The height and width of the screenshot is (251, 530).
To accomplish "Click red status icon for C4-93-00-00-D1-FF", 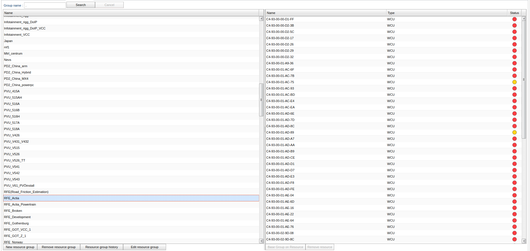I will point(514,19).
